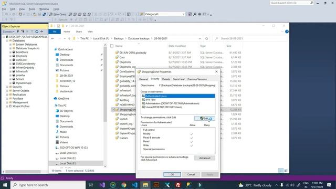Screen dimensions: 336x189
Task: Switch to details view icon in status bar
Action: pos(281,171)
